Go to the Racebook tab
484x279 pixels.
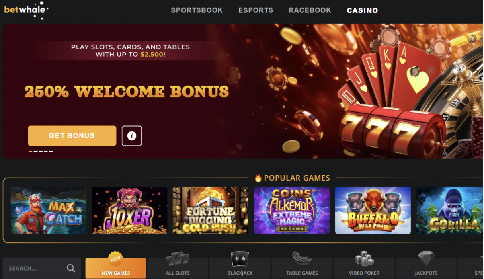tap(310, 10)
